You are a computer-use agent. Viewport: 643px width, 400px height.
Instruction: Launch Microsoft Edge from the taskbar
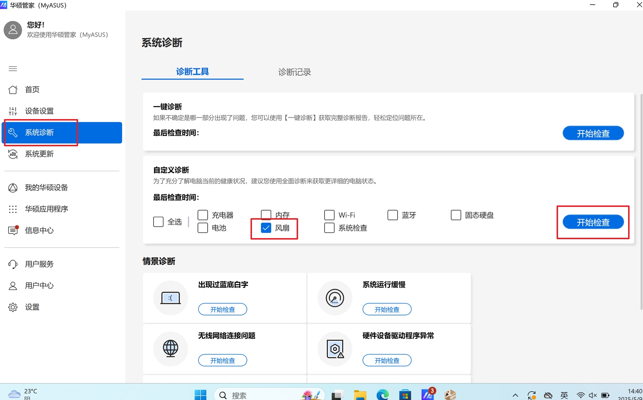(x=383, y=395)
